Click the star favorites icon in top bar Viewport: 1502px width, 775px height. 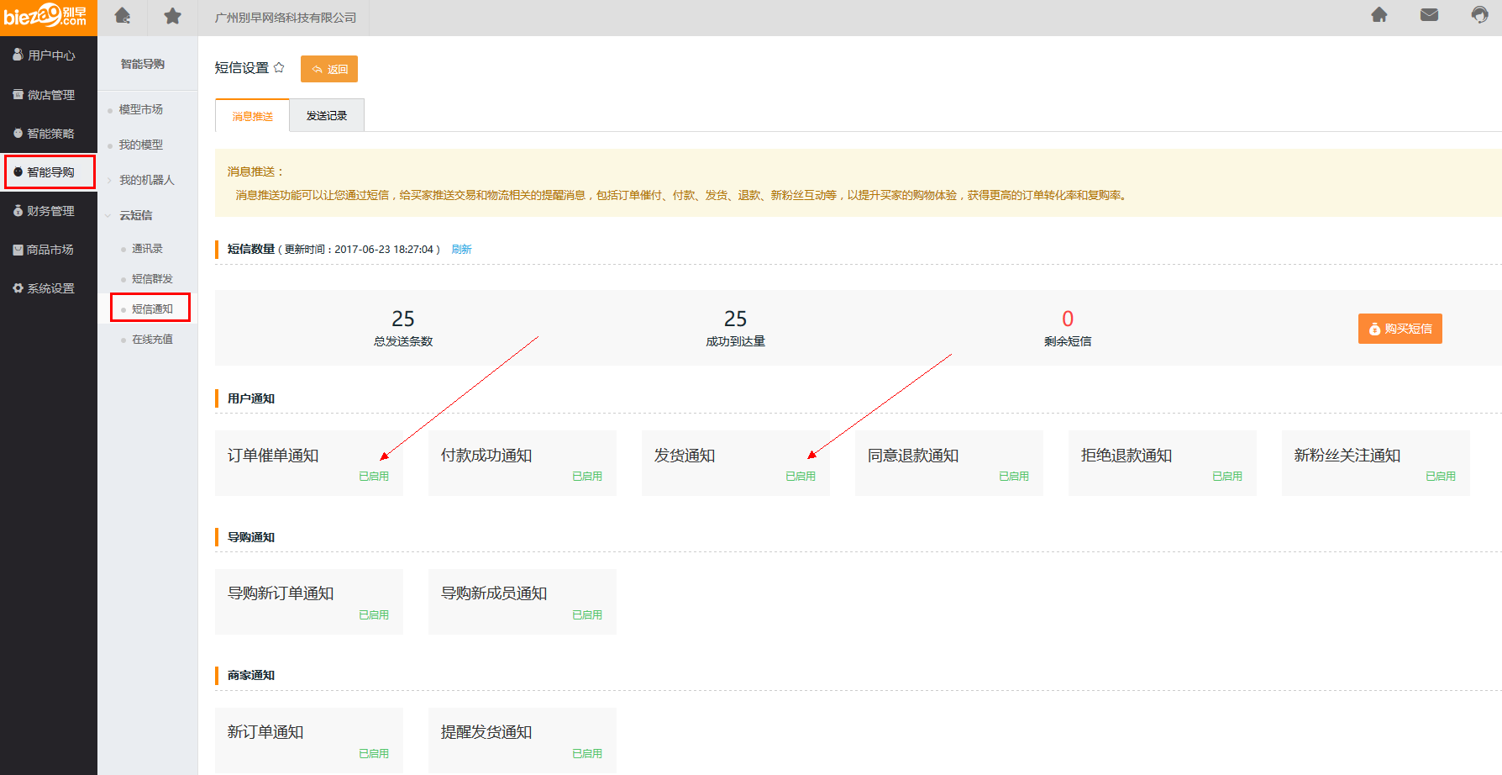pyautogui.click(x=172, y=17)
